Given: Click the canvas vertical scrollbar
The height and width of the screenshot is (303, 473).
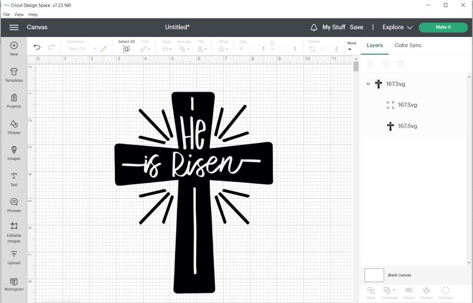Looking at the screenshot, I should coord(356,66).
